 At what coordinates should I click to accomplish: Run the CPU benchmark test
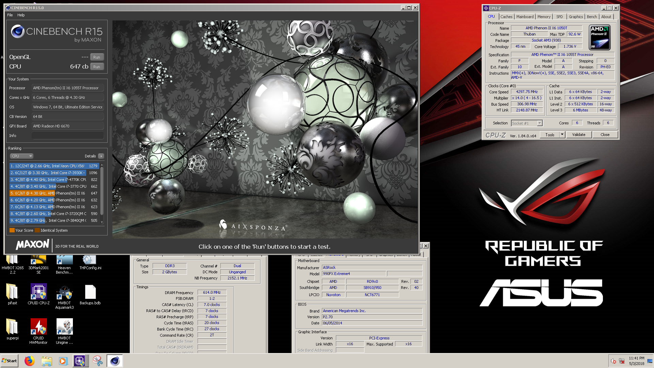97,67
